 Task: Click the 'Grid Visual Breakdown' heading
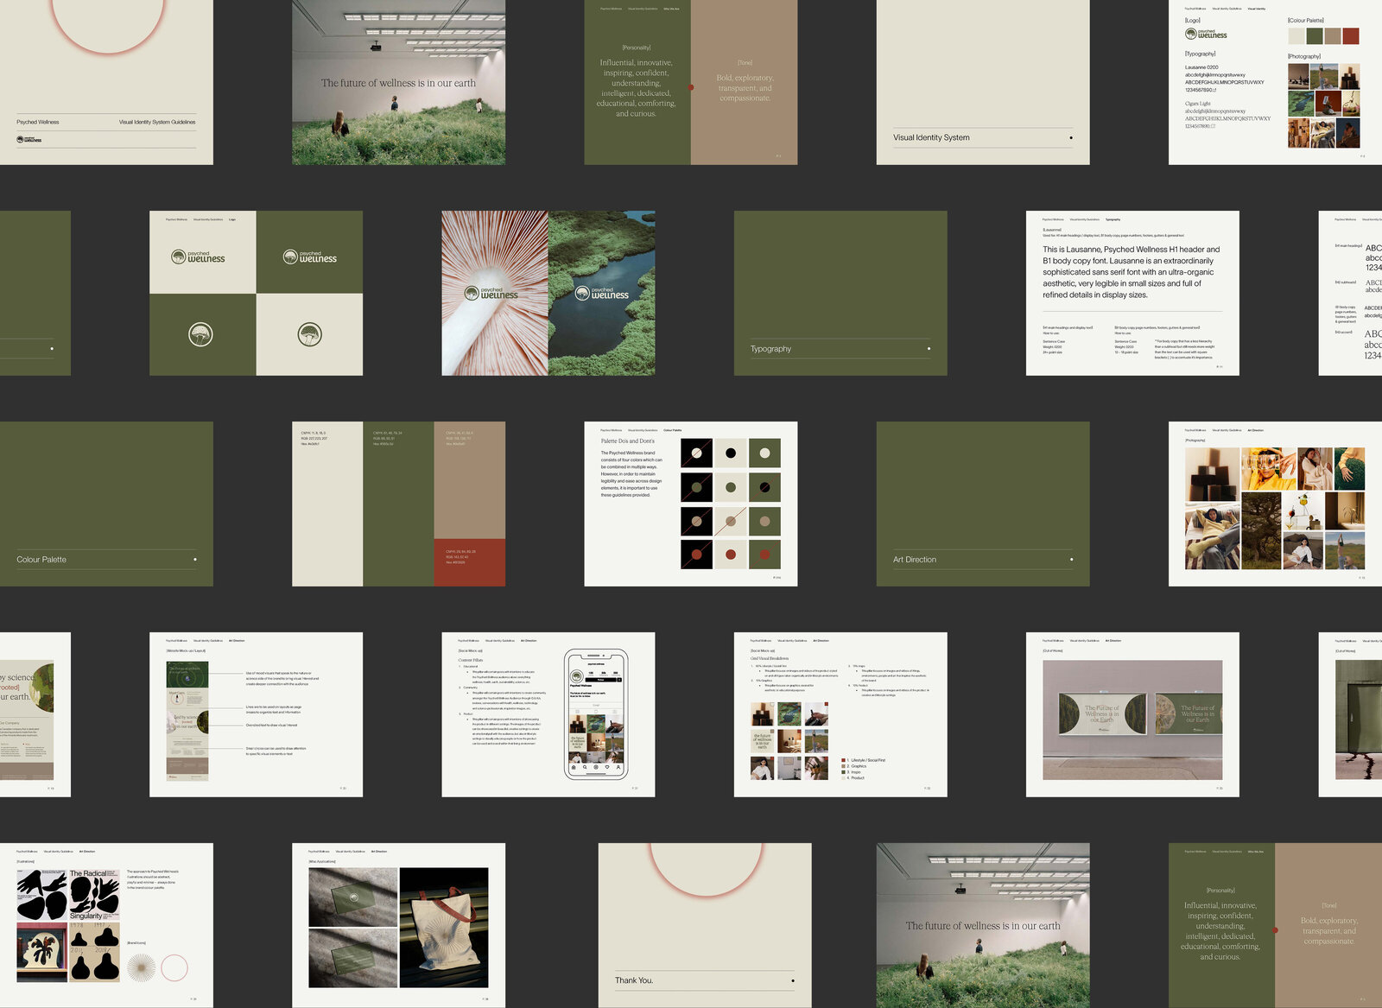click(x=770, y=658)
